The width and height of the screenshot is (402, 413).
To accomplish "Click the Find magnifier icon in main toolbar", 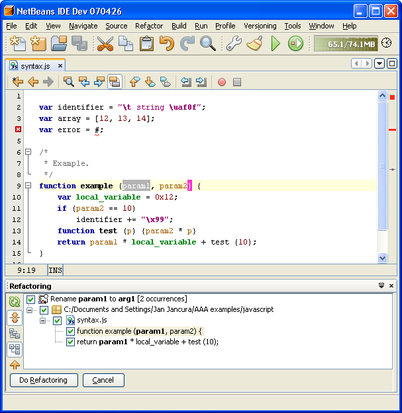I will click(208, 44).
